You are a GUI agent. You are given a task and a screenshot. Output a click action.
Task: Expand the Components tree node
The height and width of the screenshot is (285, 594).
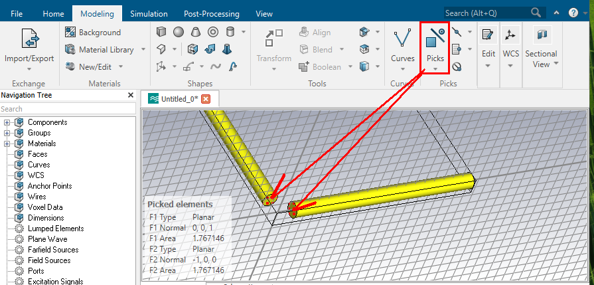click(8, 122)
